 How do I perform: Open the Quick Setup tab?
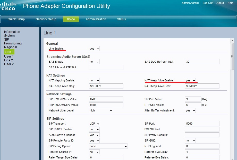(16, 19)
